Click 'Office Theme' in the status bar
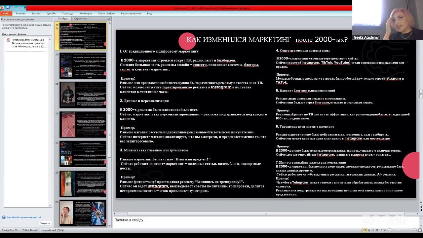Image resolution: width=423 pixels, height=238 pixels. tap(30, 230)
